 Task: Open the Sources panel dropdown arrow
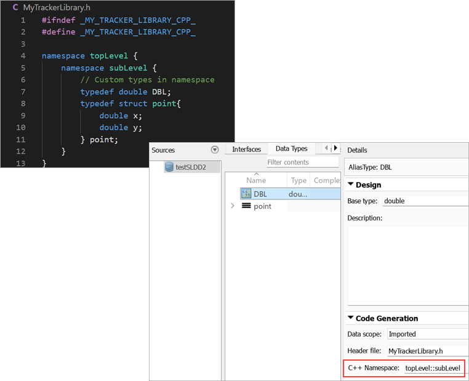[x=215, y=150]
